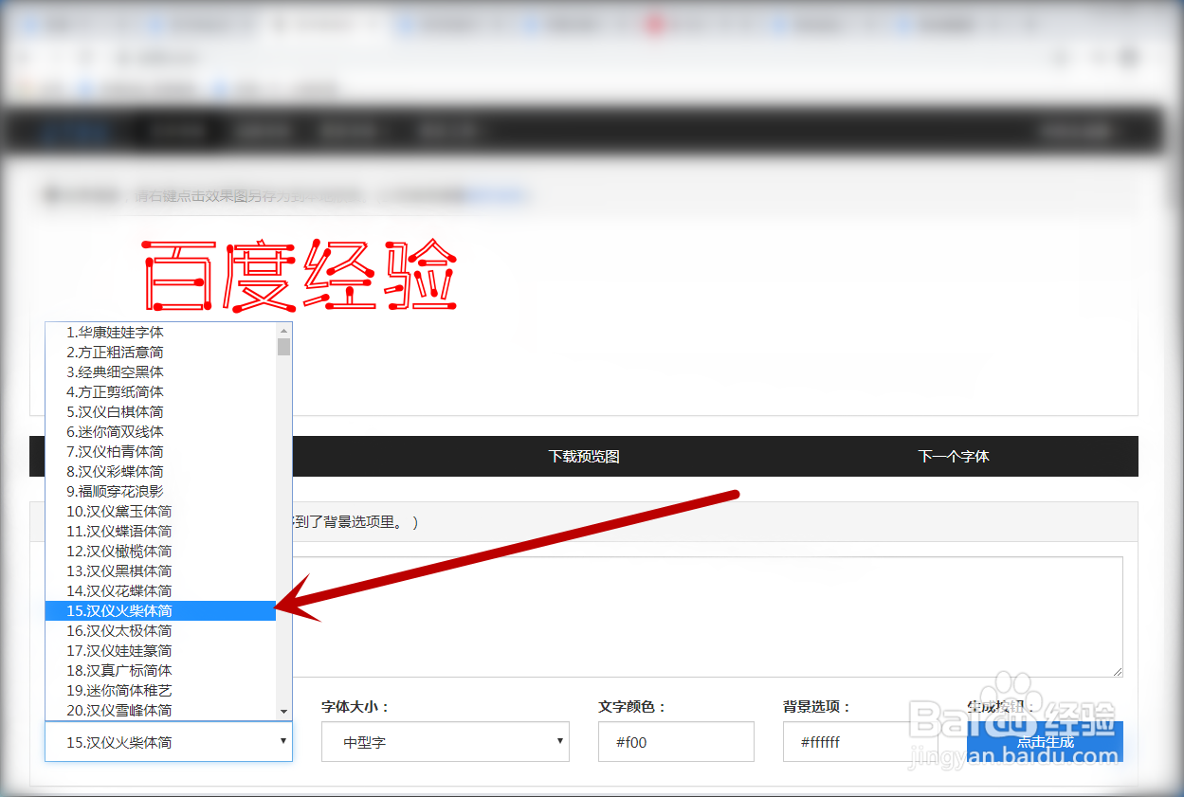Select font 1.华康娃娃字体 in list
The height and width of the screenshot is (797, 1184).
[160, 333]
